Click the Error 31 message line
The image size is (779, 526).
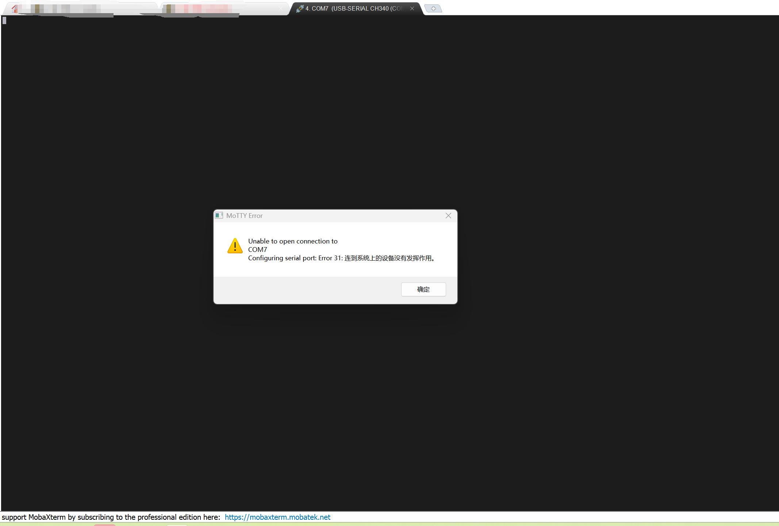click(341, 258)
